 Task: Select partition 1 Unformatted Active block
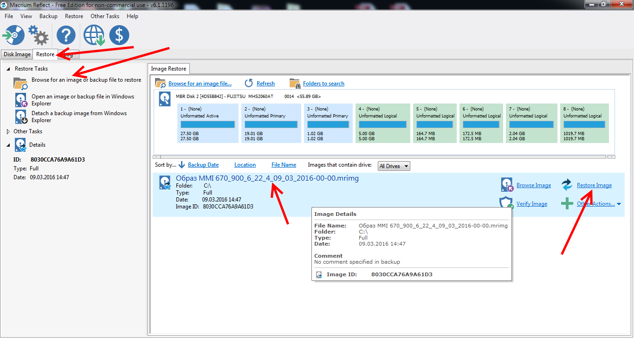[x=207, y=123]
